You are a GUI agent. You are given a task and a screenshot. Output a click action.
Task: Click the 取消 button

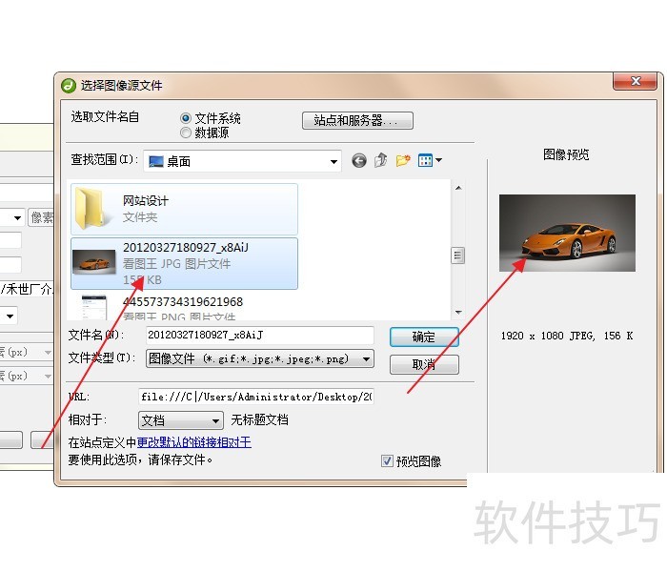point(424,365)
